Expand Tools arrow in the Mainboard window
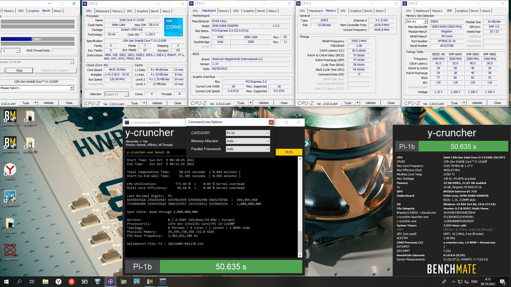The height and width of the screenshot is (287, 511). [x=250, y=103]
